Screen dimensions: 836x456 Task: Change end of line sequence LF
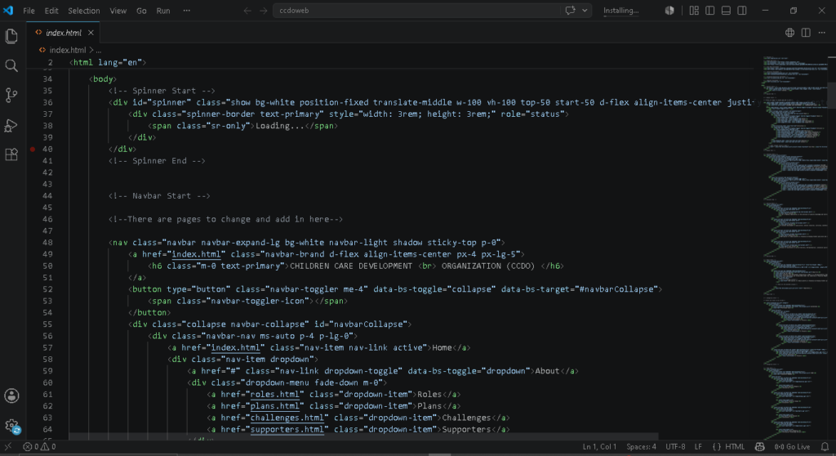pos(699,447)
